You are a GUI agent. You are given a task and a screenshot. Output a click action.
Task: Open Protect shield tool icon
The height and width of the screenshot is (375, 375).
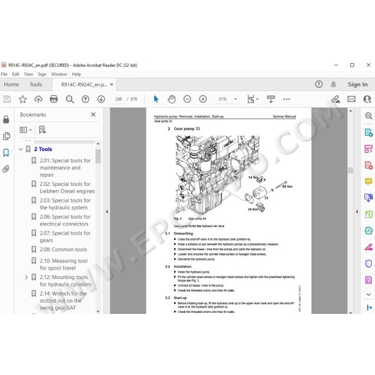[x=369, y=264]
